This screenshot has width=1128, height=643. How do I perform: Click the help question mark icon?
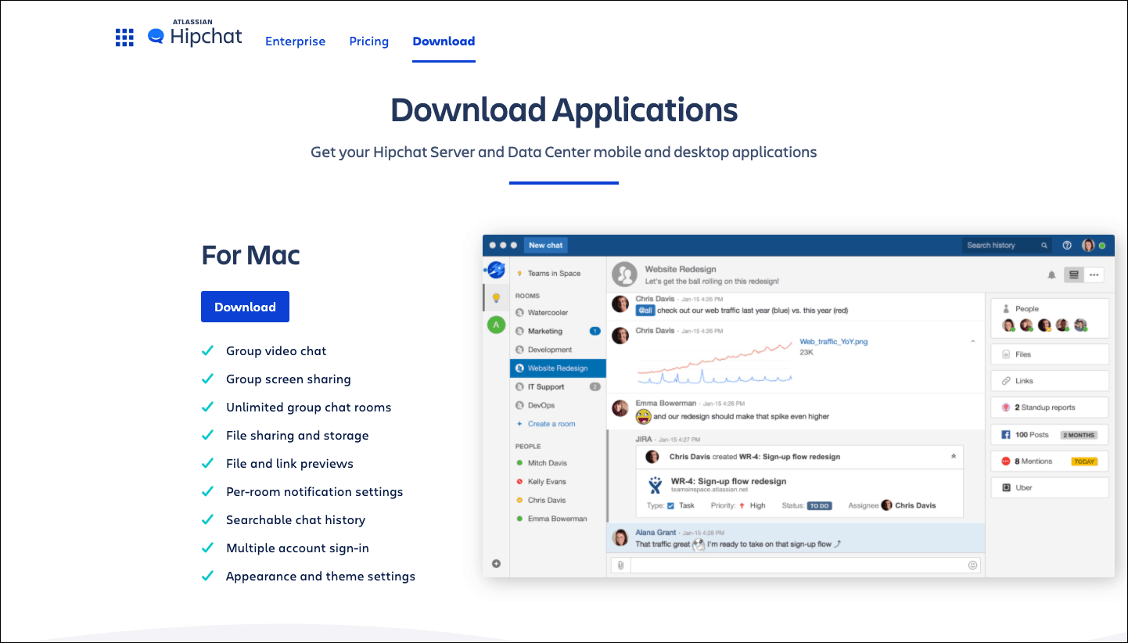click(1066, 245)
